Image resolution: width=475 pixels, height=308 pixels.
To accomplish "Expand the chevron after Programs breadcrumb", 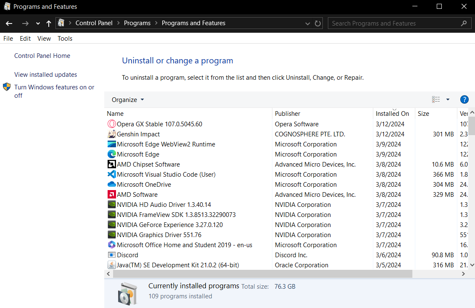I will point(156,23).
